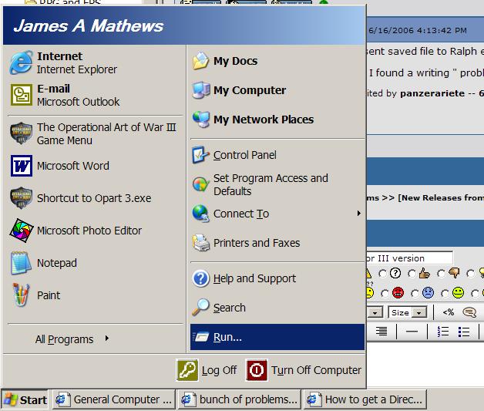This screenshot has height=411, width=484.
Task: Select the thumbs down post icon radio
Action: [x=442, y=274]
